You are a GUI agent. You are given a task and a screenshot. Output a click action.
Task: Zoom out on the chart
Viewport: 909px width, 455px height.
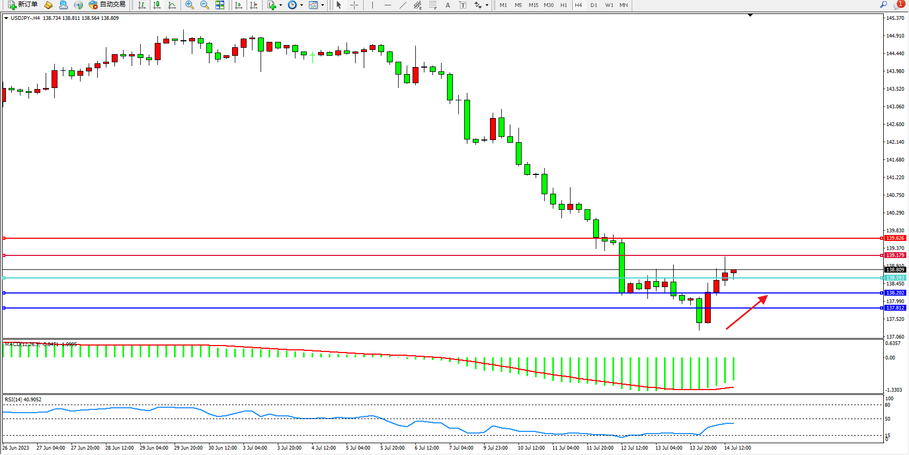pos(205,5)
